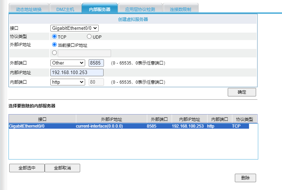Open the 外部端口 Other dropdown

(x=68, y=63)
